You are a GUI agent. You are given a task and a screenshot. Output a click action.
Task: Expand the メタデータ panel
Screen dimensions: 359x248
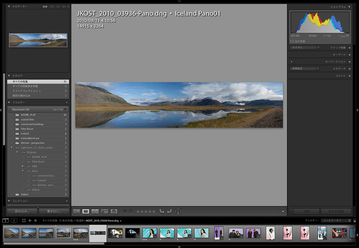point(350,69)
